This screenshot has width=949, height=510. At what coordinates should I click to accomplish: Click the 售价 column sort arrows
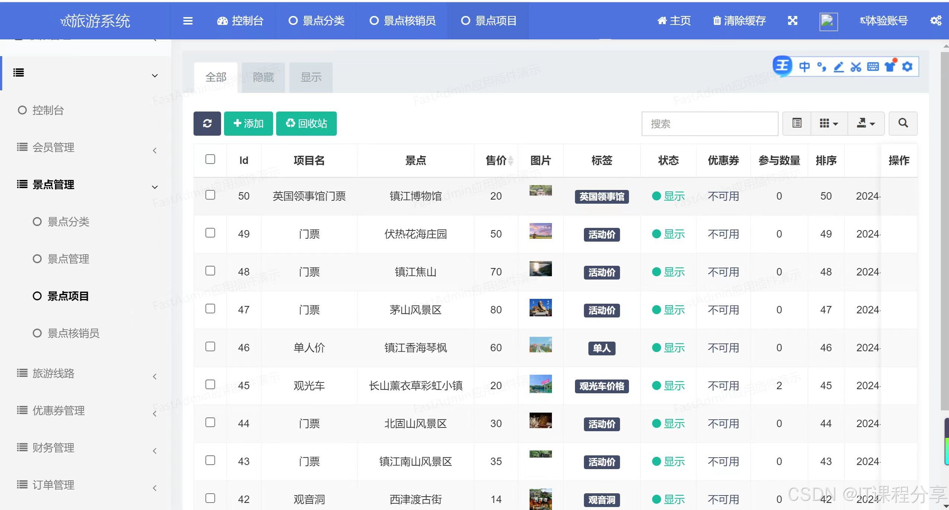[511, 161]
